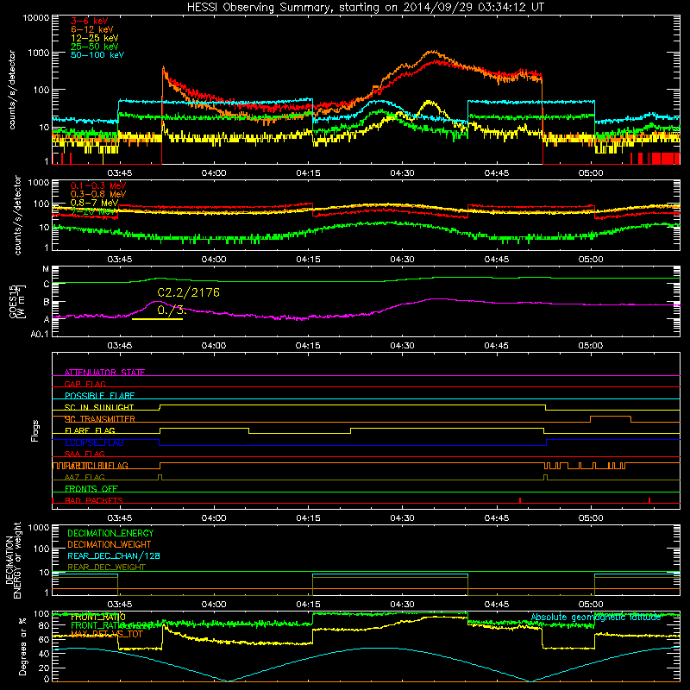This screenshot has height=690, width=690.
Task: Click the 'DECIMATION_ENERGY' legend label
Action: (x=110, y=533)
